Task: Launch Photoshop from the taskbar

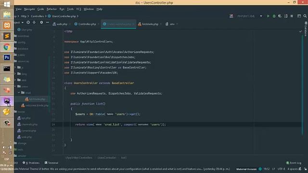Action: coord(7,58)
